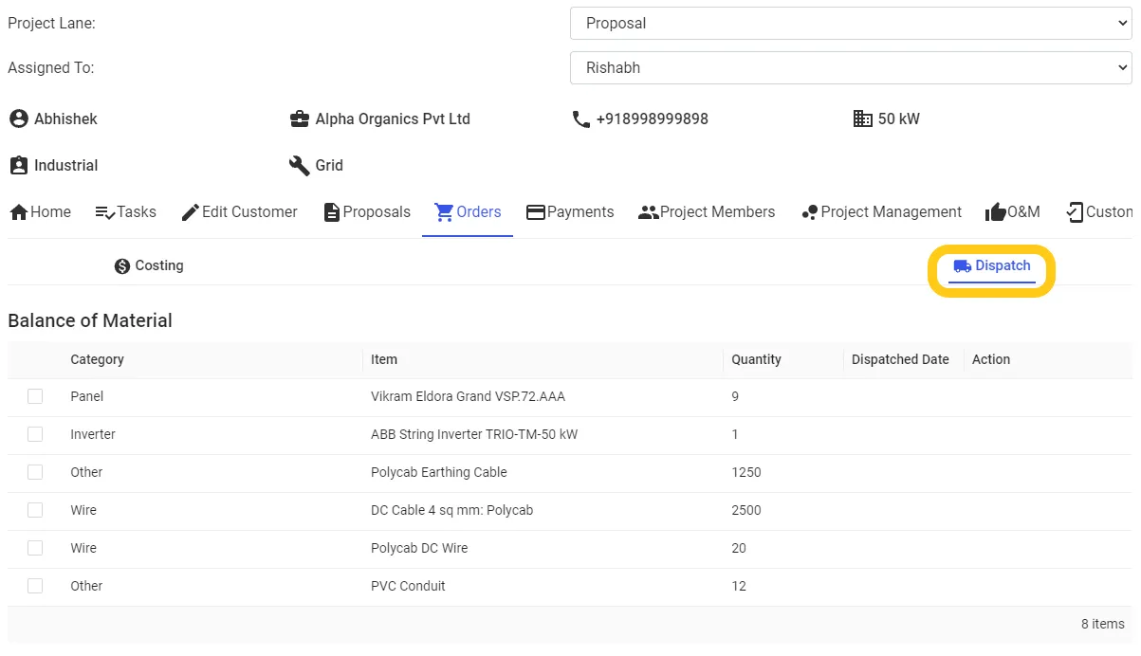Click the Home house icon
Screen dimensions: 1141x656
point(18,212)
